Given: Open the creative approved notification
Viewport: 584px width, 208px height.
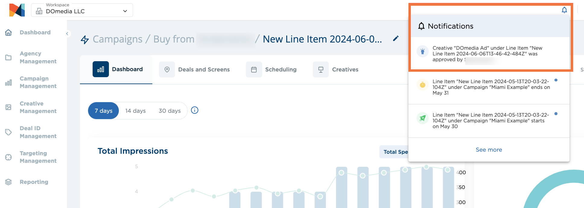Looking at the screenshot, I should pos(489,54).
